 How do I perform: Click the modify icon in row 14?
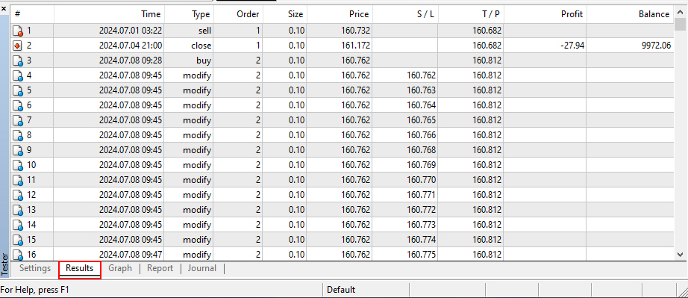coord(18,225)
